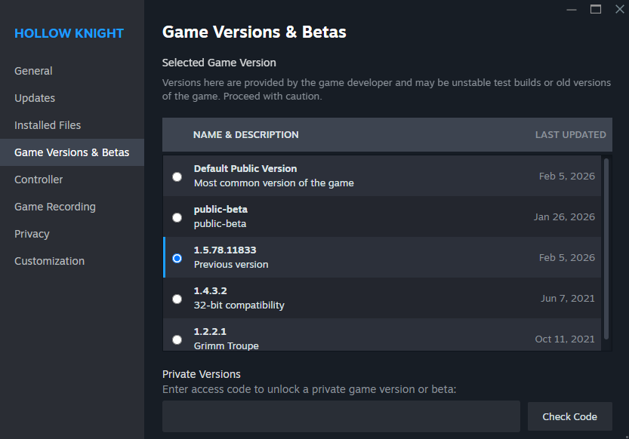The height and width of the screenshot is (439, 629).
Task: Show Game Recording options
Action: pos(55,207)
